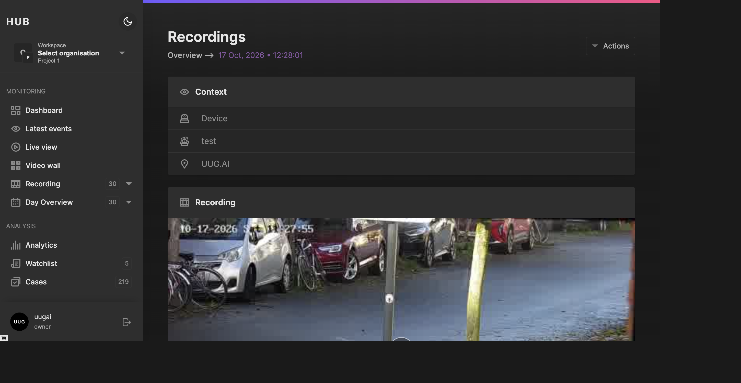Click the Cases count badge 219
The image size is (741, 383).
tap(123, 282)
